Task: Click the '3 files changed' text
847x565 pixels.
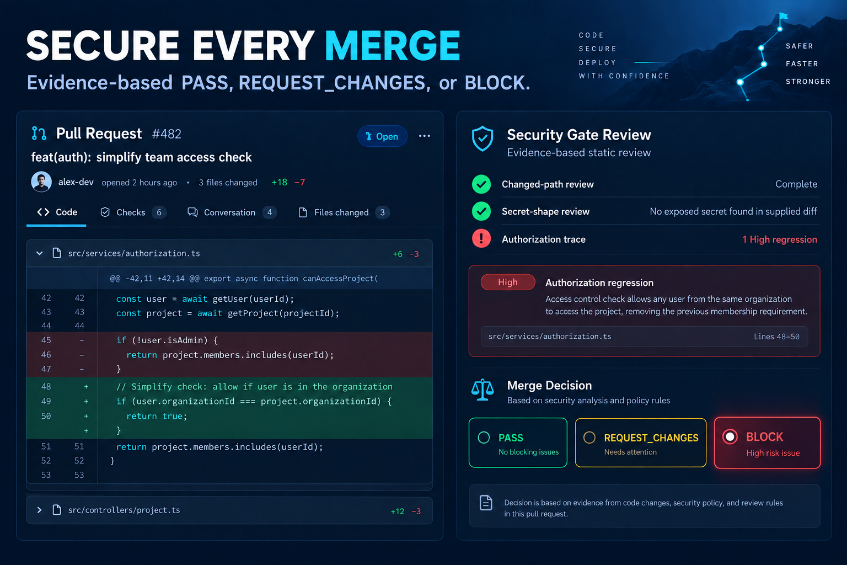Action: point(228,183)
